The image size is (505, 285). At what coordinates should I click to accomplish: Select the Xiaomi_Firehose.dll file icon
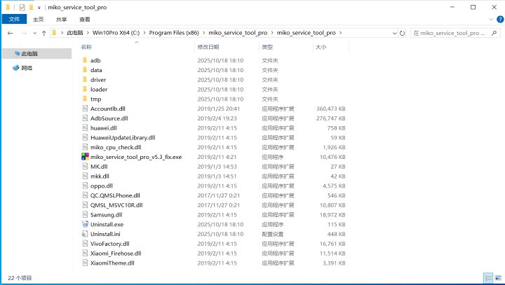(85, 253)
